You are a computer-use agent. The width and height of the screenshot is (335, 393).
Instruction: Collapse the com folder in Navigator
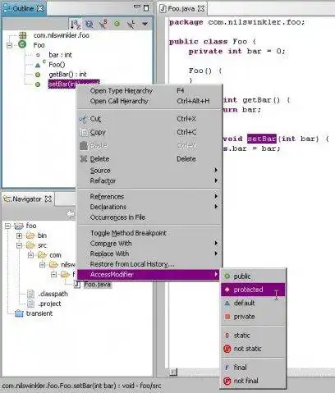(x=30, y=255)
